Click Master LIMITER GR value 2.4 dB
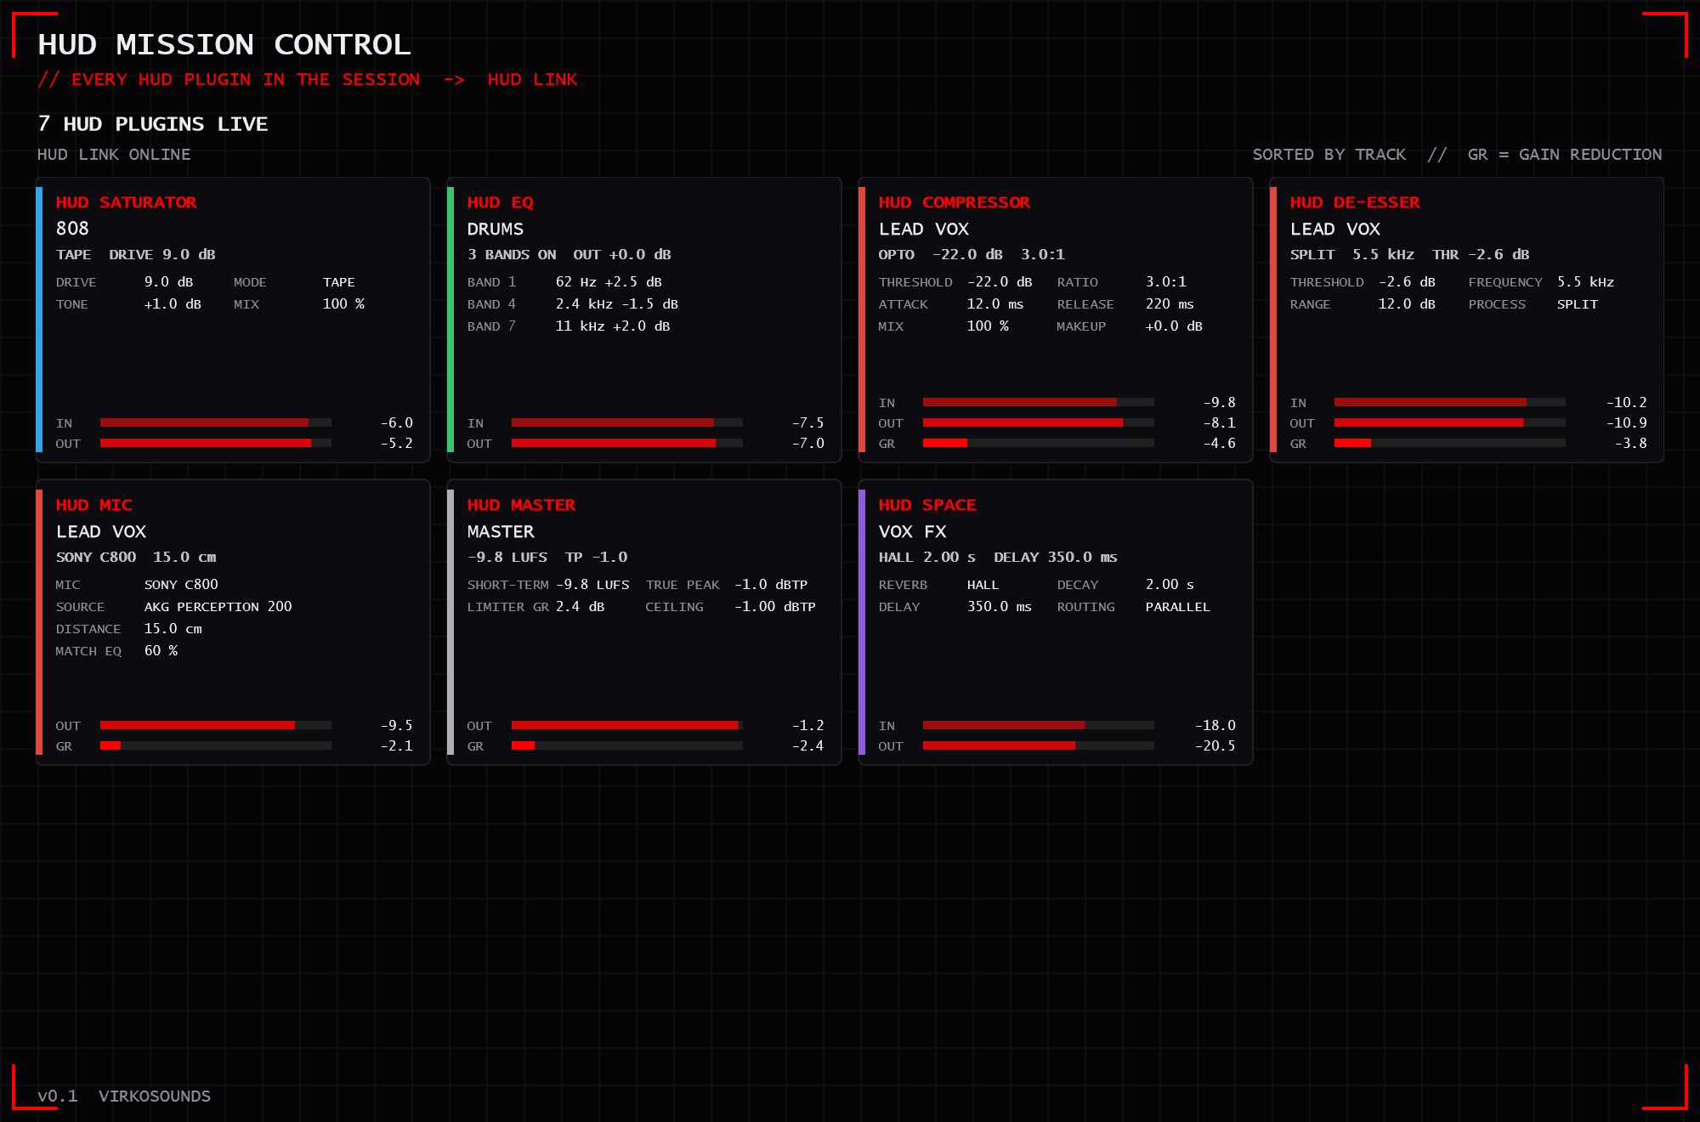 point(580,606)
